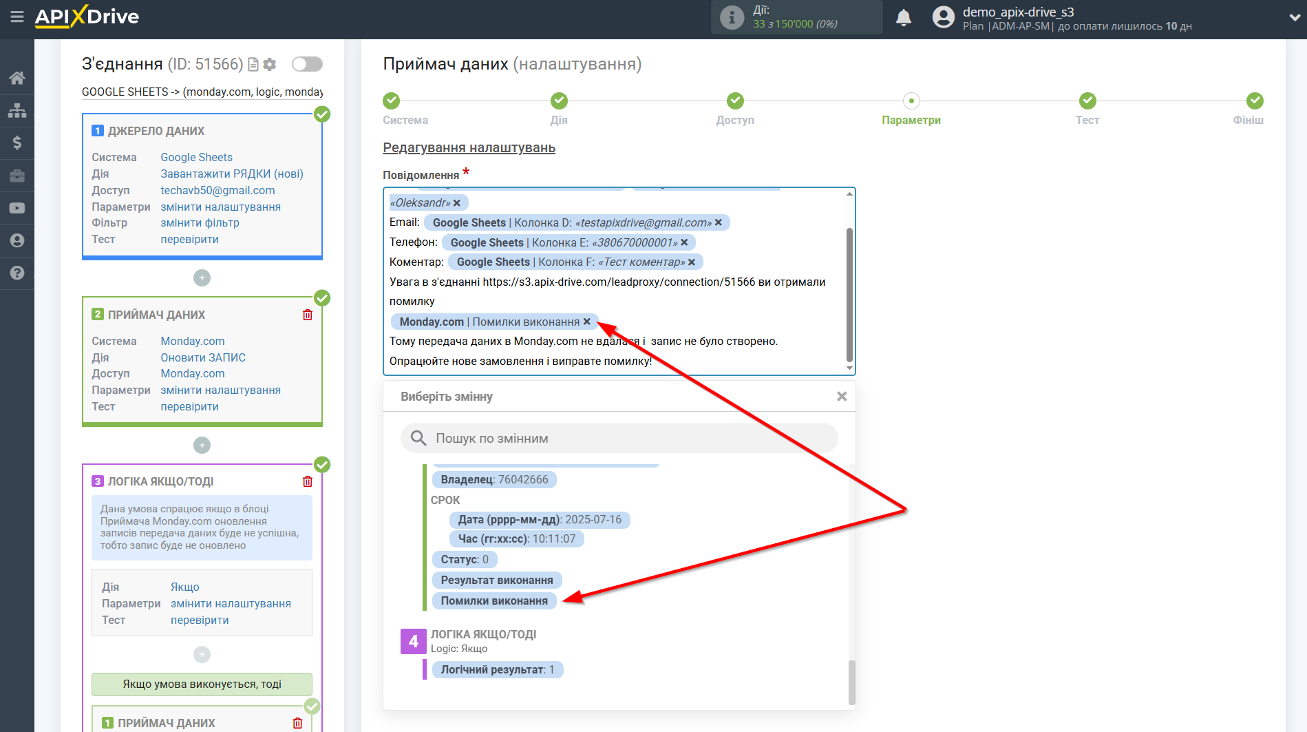1307x732 pixels.
Task: Delete the Monday.com data receiver block
Action: (308, 315)
